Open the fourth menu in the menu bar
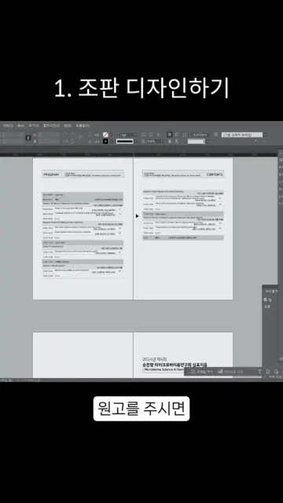The image size is (283, 503). [52, 126]
